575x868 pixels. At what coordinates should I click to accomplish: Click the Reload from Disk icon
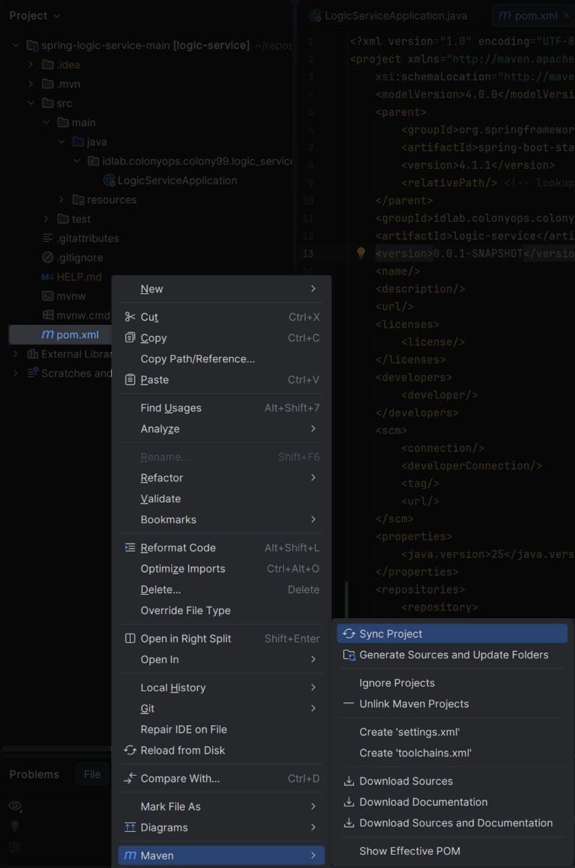[x=130, y=750]
